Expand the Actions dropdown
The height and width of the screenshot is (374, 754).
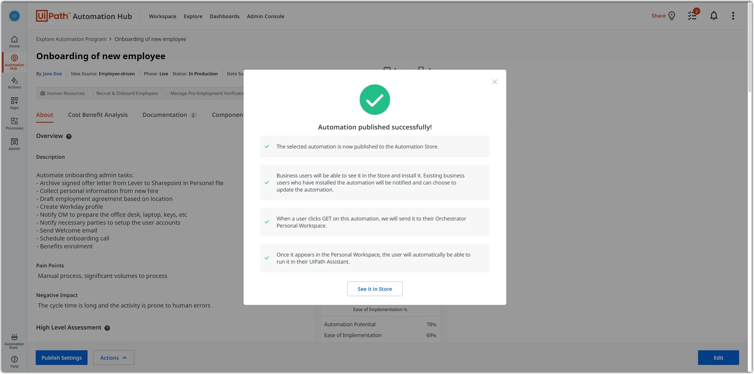point(113,358)
